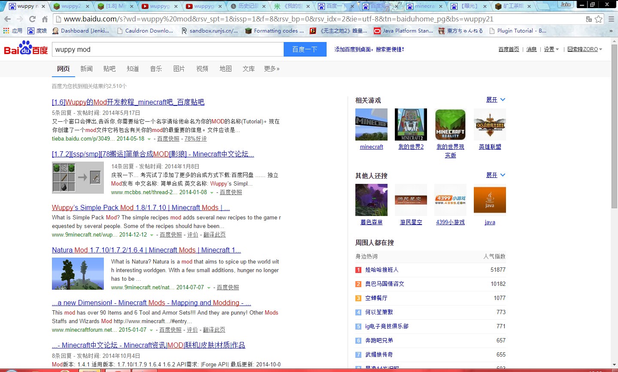Open the tieba result's green dropdown arrow
618x372 pixels.
(x=149, y=139)
